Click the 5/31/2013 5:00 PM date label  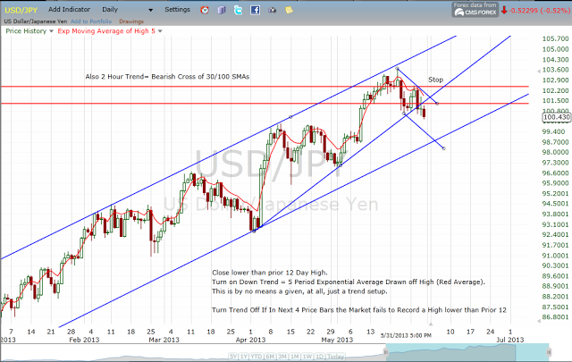tap(406, 335)
